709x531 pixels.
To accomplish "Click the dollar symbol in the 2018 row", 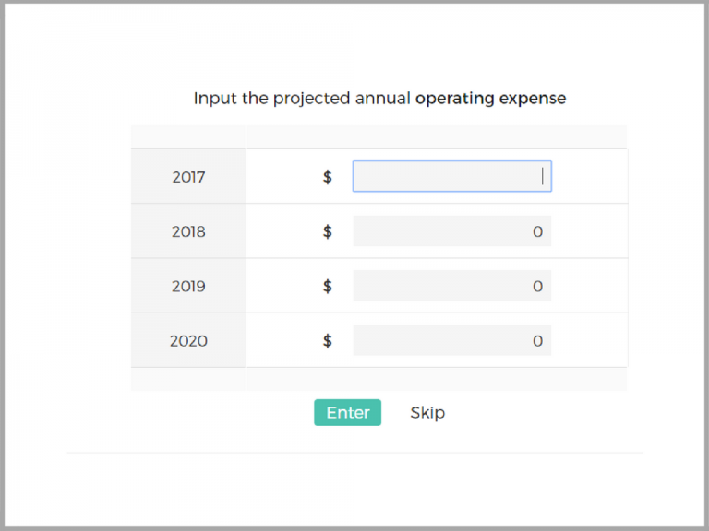I will click(328, 231).
